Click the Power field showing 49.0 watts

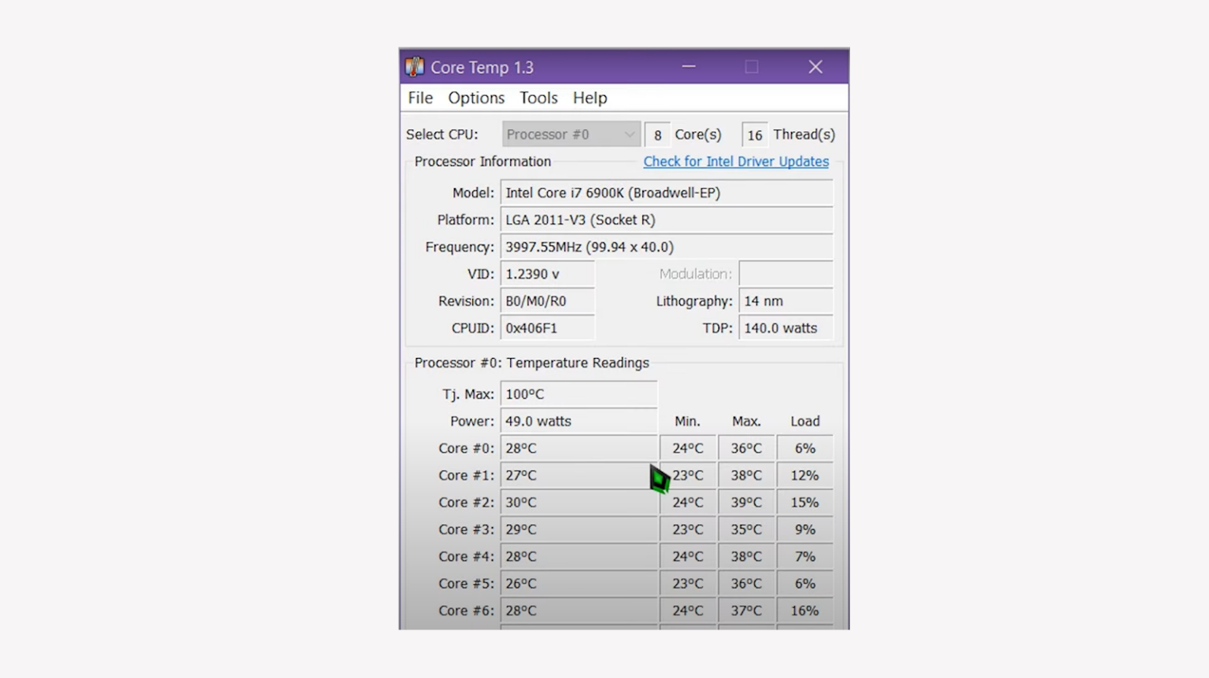pos(579,422)
